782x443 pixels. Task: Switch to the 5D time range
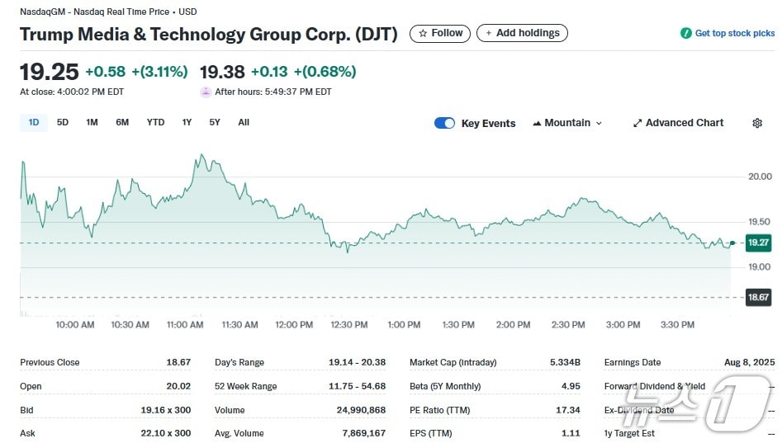click(63, 123)
